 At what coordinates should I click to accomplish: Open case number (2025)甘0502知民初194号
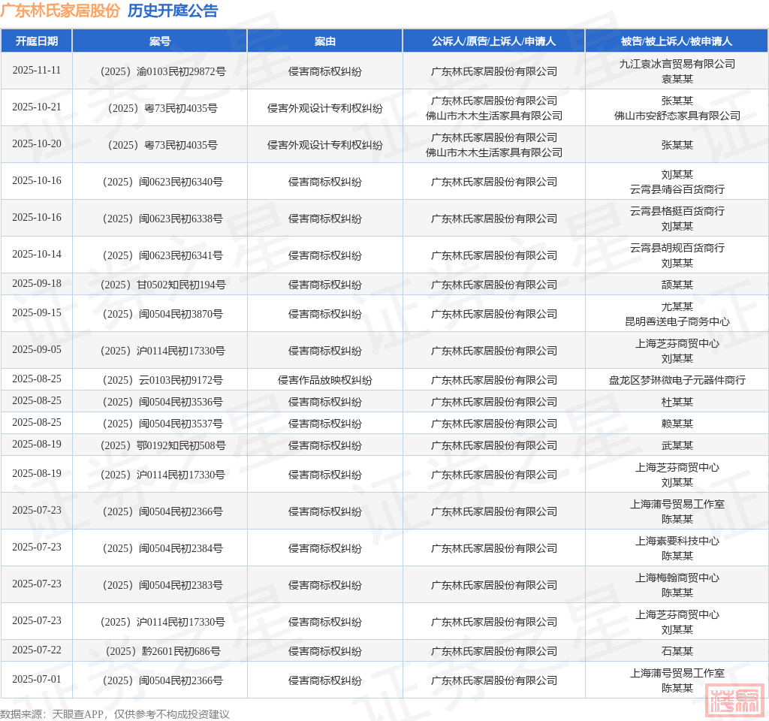[160, 285]
